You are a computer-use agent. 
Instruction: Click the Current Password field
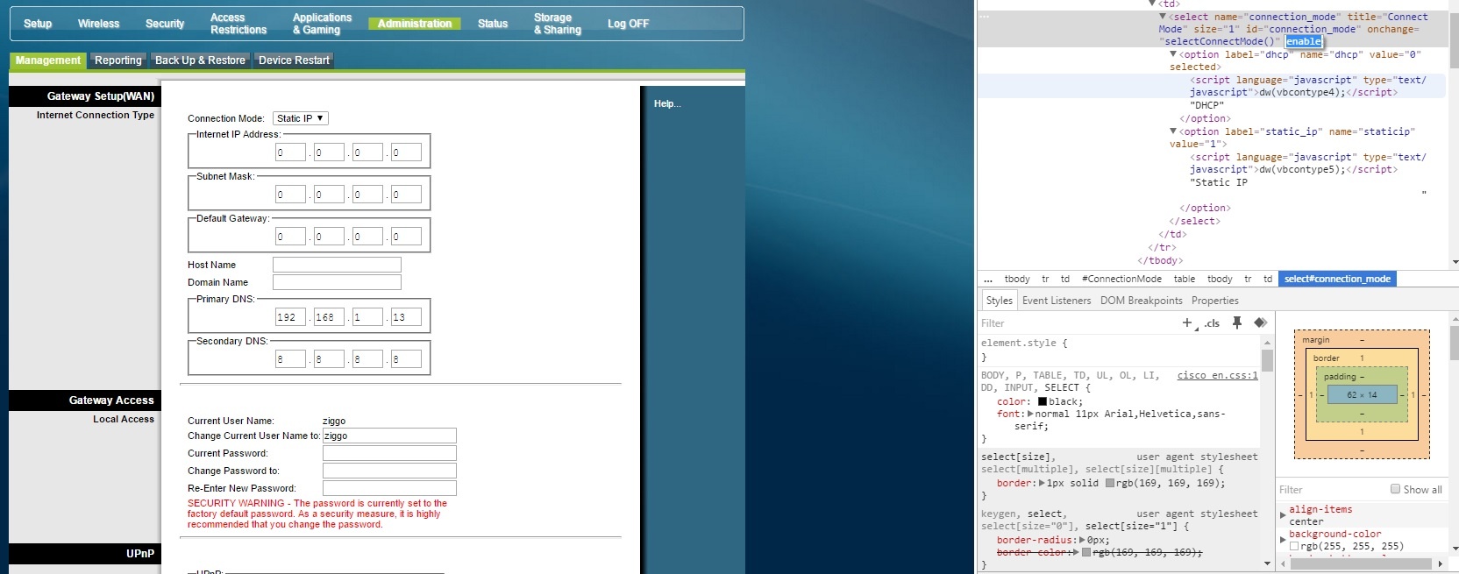[389, 453]
